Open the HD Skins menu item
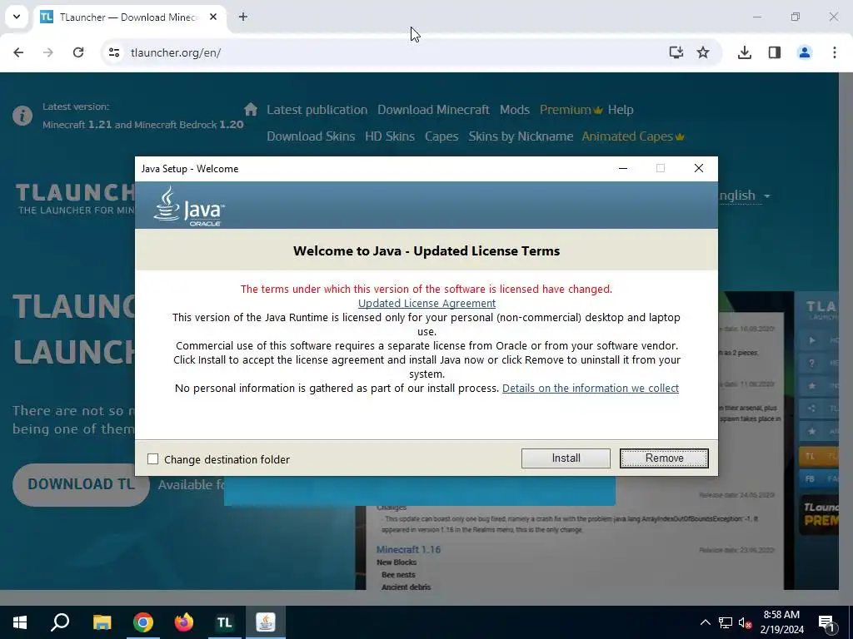 (x=390, y=136)
